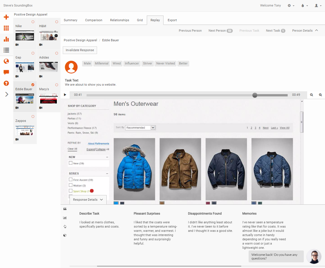Click the zoom out magnifier icon
Screen dimensions: 325x268
coord(311,95)
